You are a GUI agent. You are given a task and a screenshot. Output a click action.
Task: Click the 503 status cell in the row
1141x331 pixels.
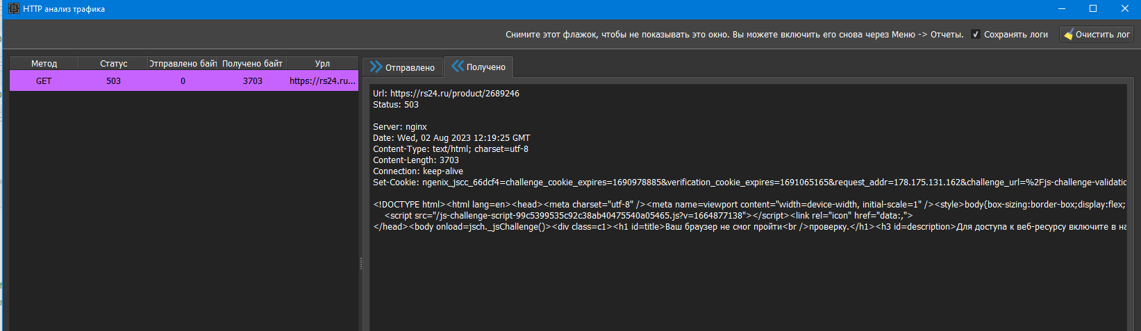(113, 81)
